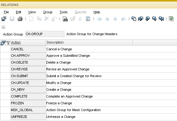177x121 pixels.
Task: Click 'Complete an Approved Change' description
Action: click(69, 97)
